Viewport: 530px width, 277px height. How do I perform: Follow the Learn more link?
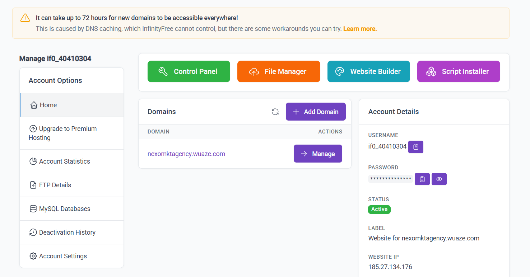[x=360, y=29]
